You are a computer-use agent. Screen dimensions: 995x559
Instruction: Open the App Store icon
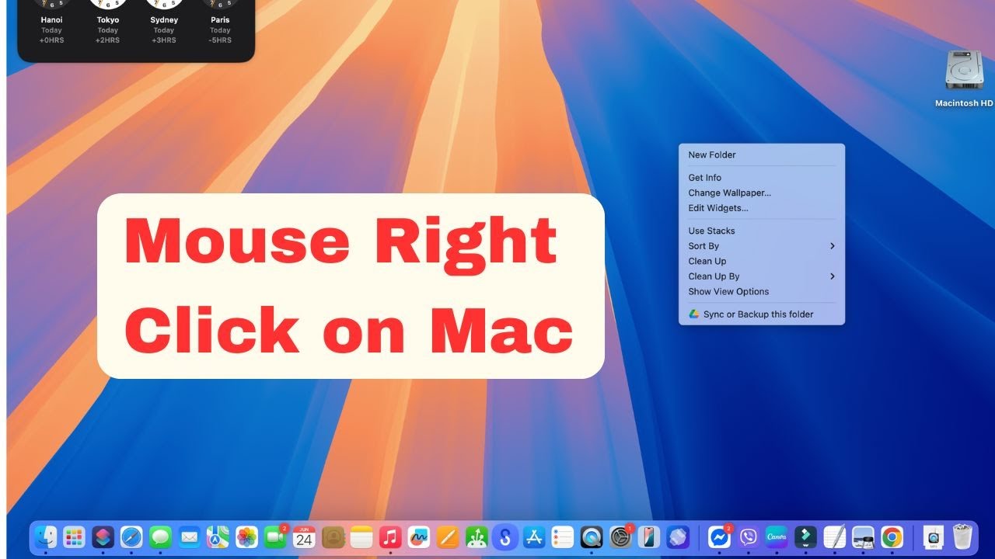pos(534,536)
